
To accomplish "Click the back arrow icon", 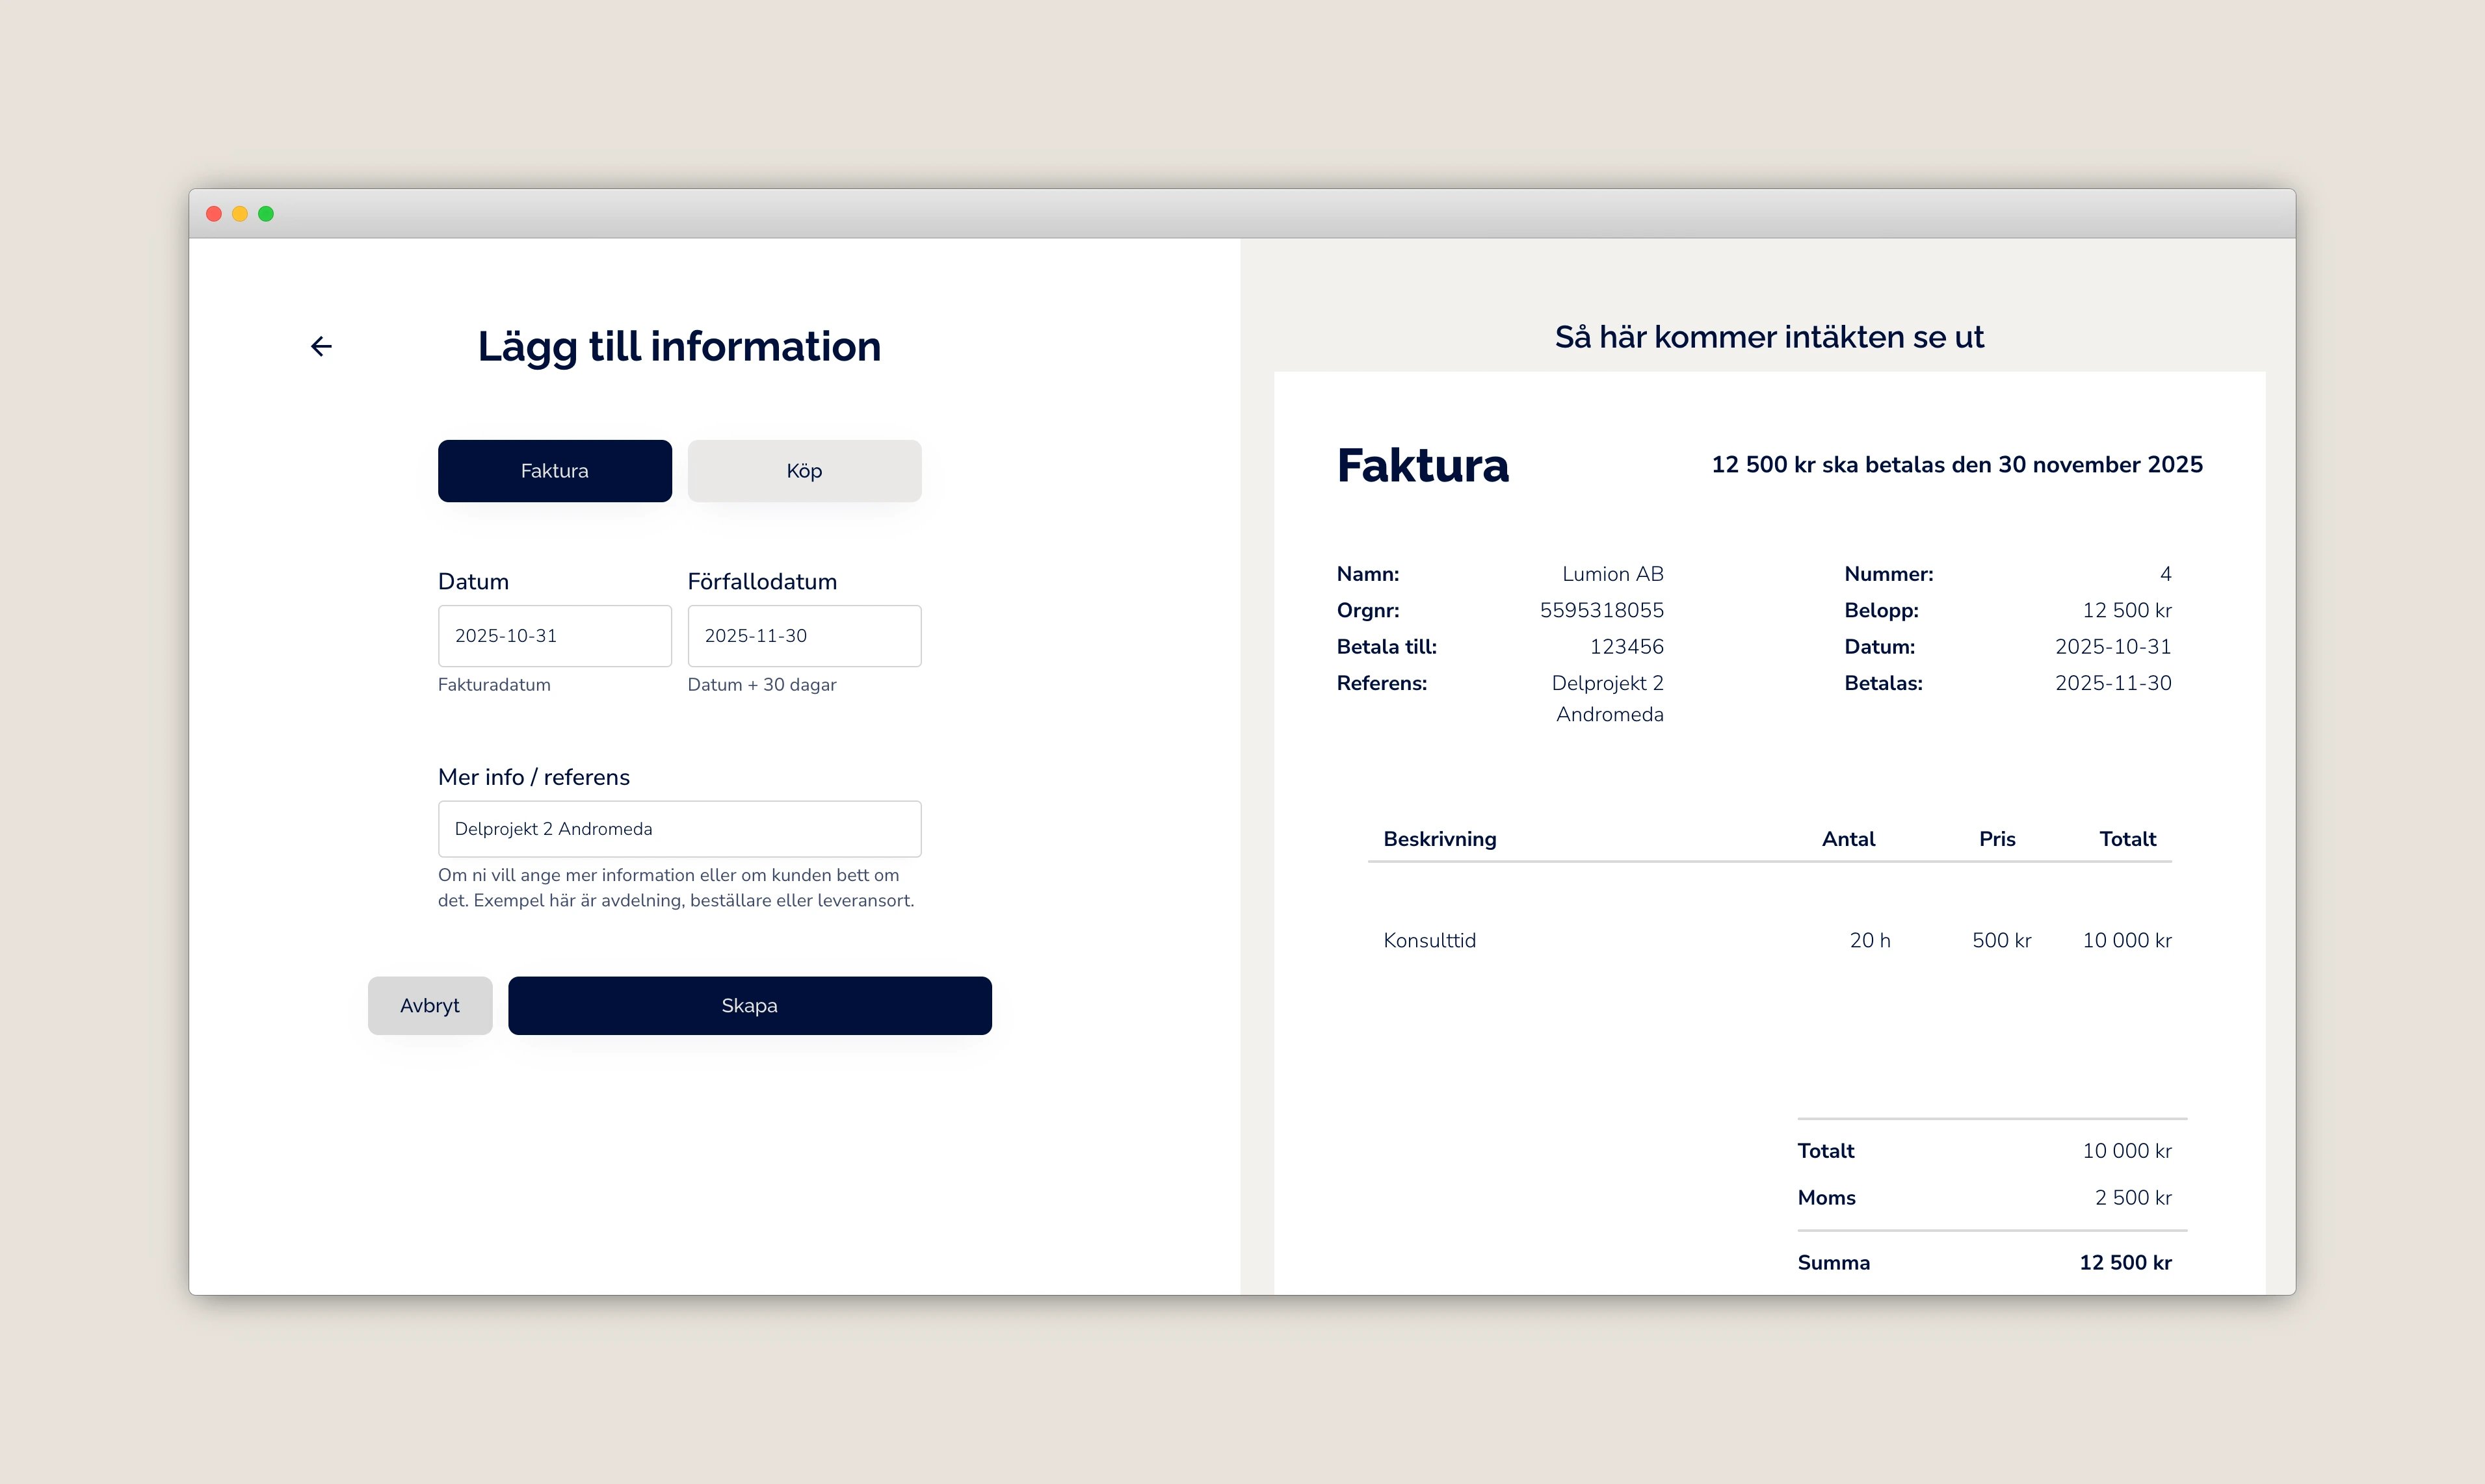I will (x=321, y=346).
